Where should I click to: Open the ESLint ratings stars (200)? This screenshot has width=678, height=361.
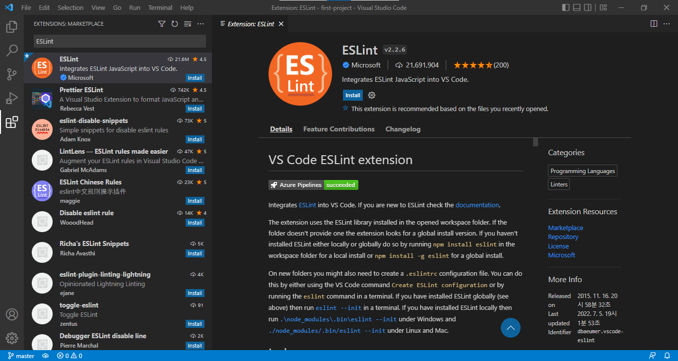[481, 65]
